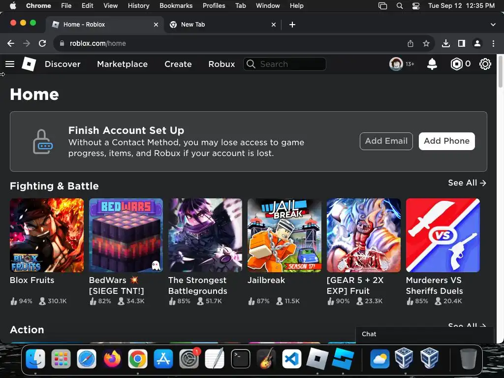
Task: Open the Discover page
Action: (x=63, y=64)
